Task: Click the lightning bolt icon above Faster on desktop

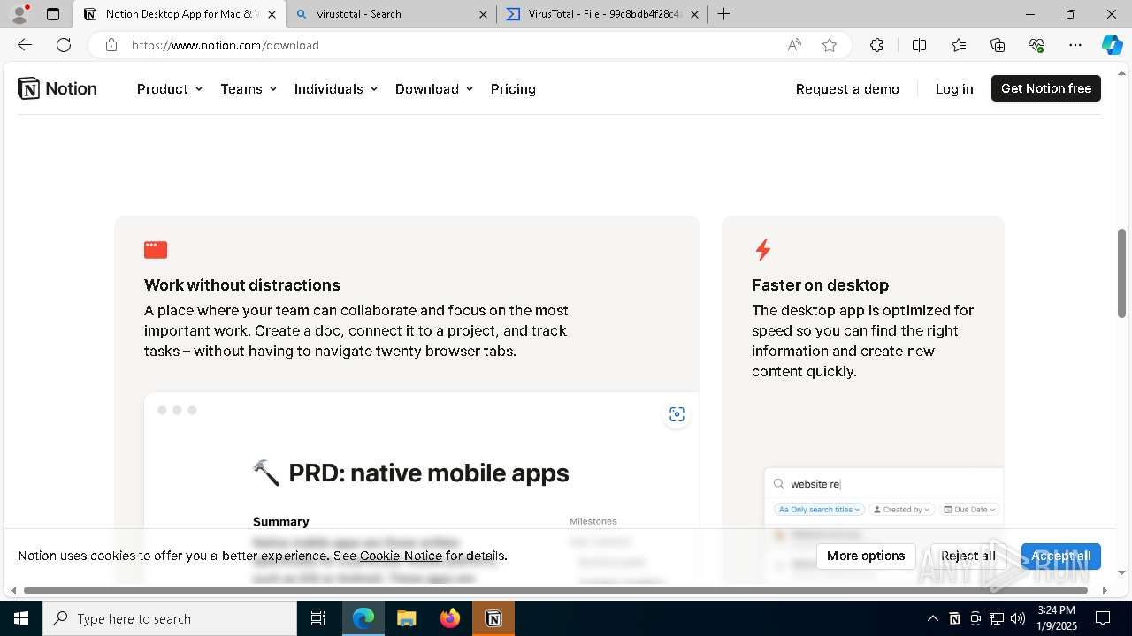Action: (762, 250)
